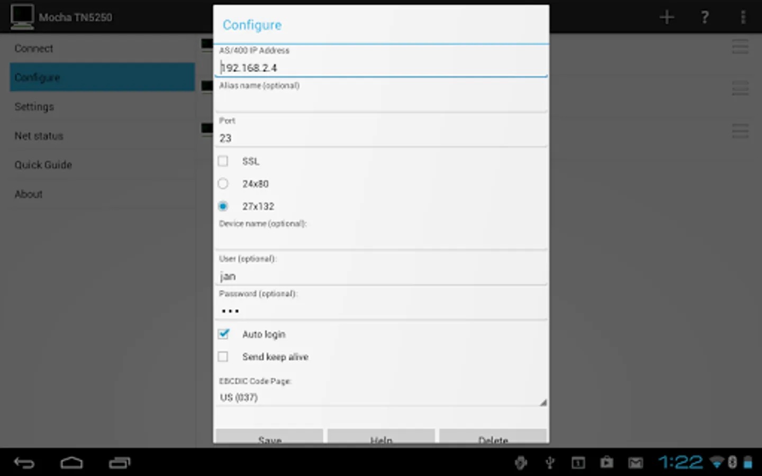
Task: Open the recent apps icon
Action: click(x=120, y=463)
